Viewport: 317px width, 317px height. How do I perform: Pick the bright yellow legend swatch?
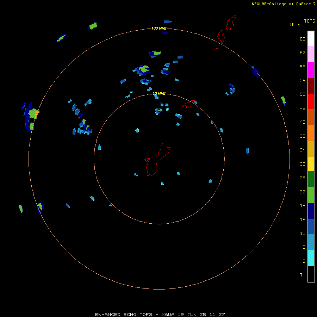[311, 164]
